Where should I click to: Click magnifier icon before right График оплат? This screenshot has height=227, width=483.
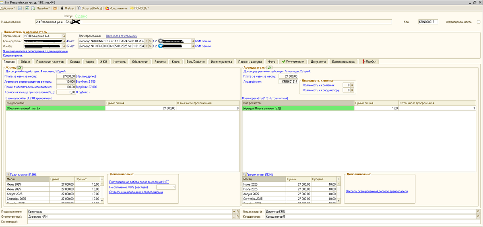(x=244, y=174)
